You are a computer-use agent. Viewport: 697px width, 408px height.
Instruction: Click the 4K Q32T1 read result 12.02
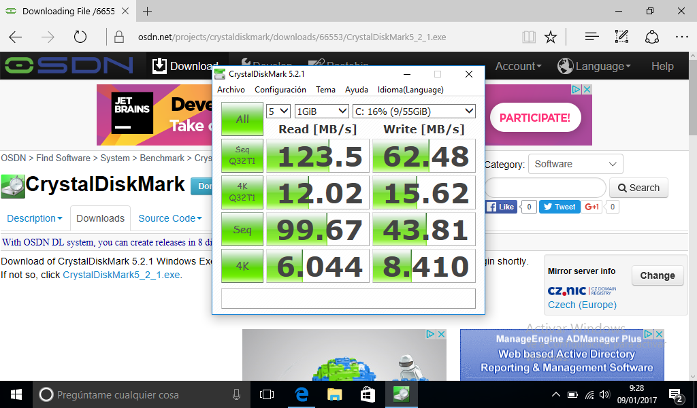(317, 192)
